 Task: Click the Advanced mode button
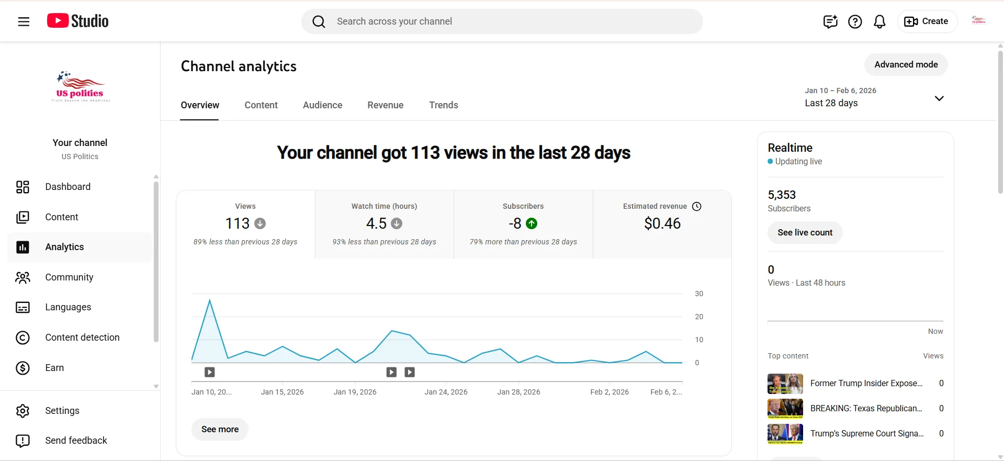pyautogui.click(x=906, y=64)
